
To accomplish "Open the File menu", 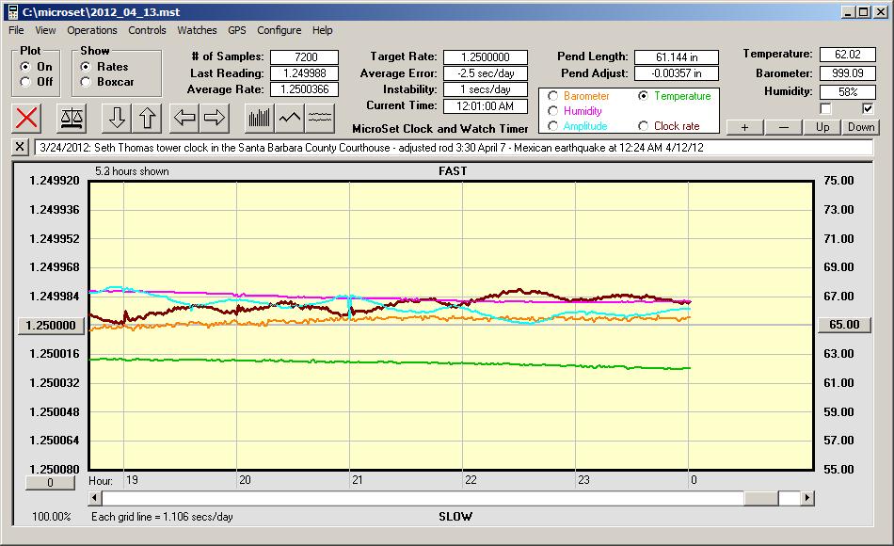I will click(16, 30).
